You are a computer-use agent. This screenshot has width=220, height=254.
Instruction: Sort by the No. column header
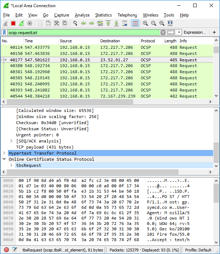point(12,41)
